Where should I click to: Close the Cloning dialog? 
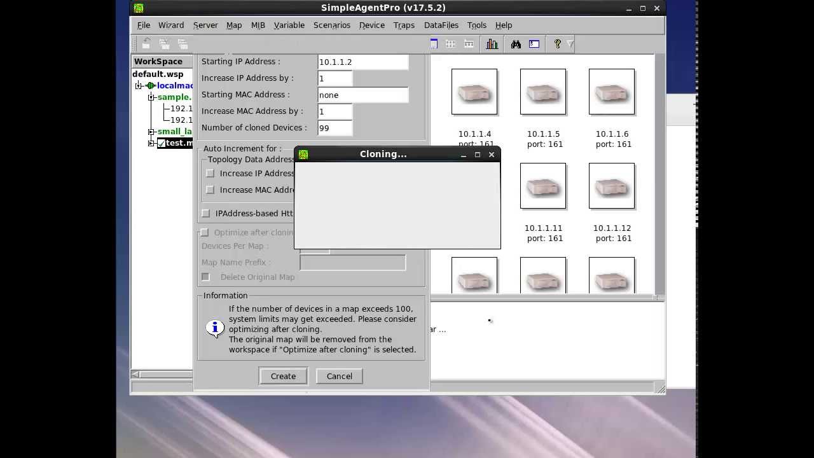click(492, 155)
